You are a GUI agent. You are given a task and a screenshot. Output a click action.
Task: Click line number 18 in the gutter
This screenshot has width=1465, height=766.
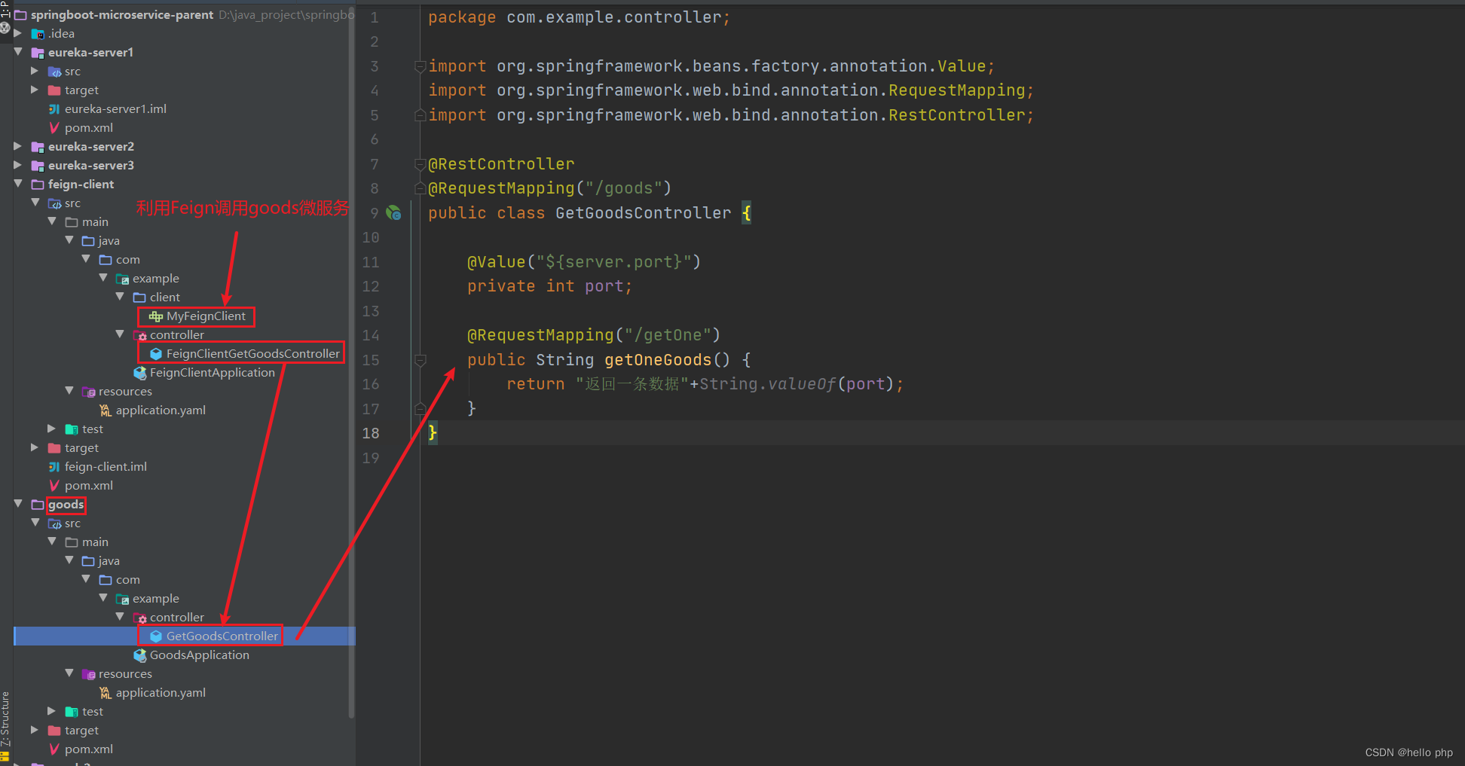pos(371,433)
